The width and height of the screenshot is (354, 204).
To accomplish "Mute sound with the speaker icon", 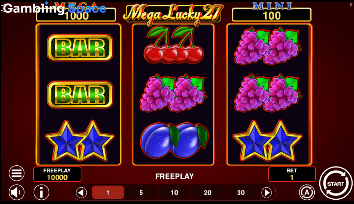I will click(17, 192).
